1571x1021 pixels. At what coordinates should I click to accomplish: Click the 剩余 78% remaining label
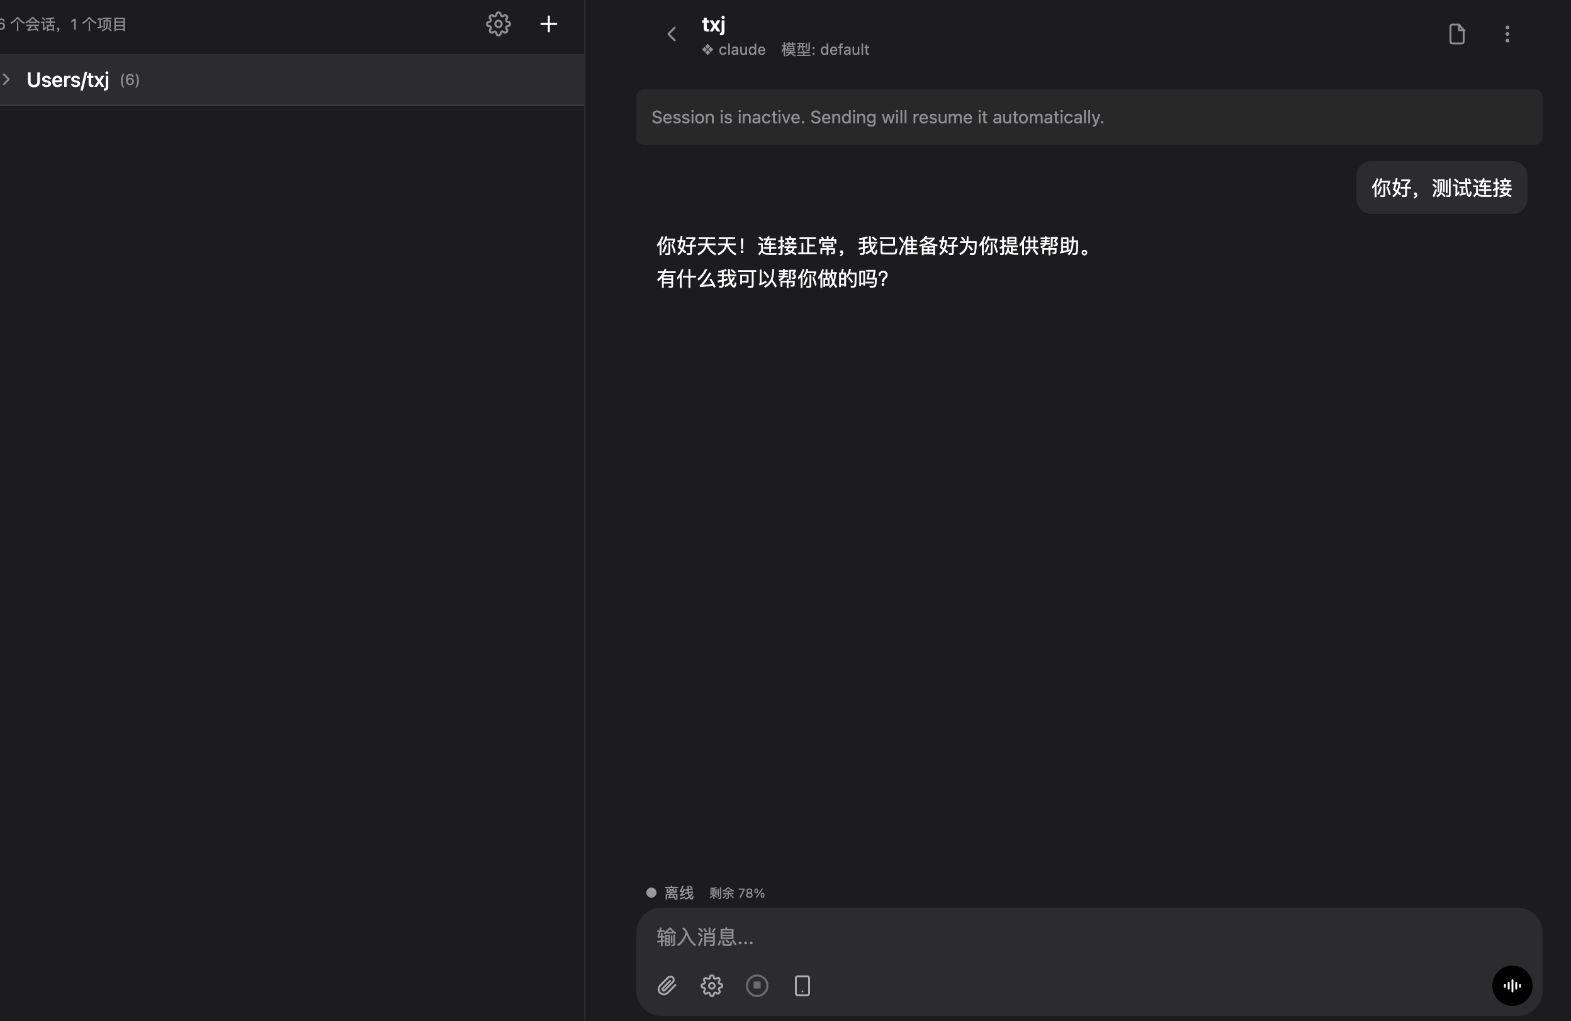click(736, 893)
